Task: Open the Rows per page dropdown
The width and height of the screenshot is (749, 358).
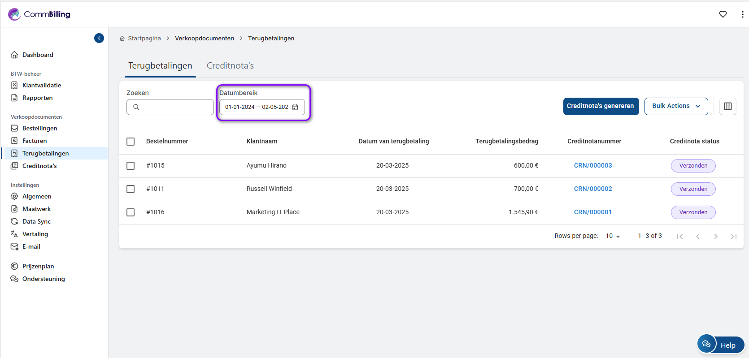Action: pos(613,236)
